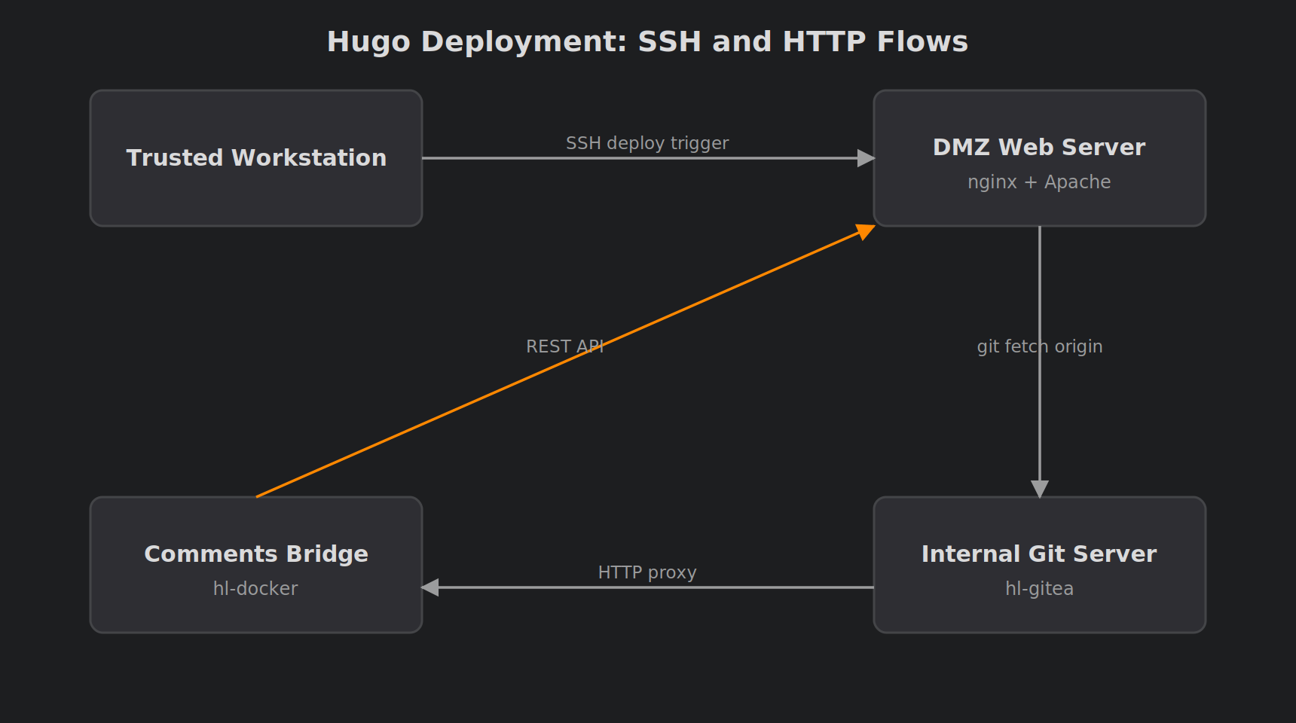
Task: Click the 'hl-docker' subtitle text
Action: [x=255, y=588]
